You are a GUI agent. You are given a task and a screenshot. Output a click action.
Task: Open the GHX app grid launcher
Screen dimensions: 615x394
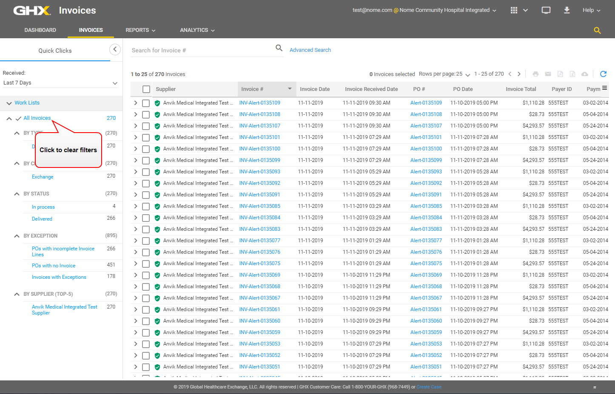pos(513,9)
